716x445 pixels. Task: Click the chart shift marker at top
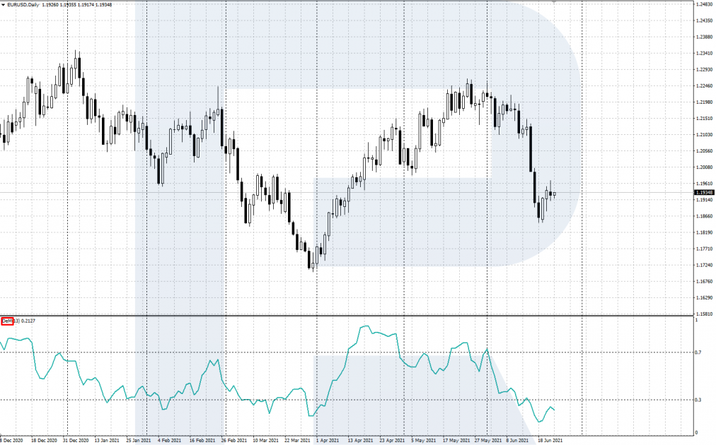tap(553, 2)
